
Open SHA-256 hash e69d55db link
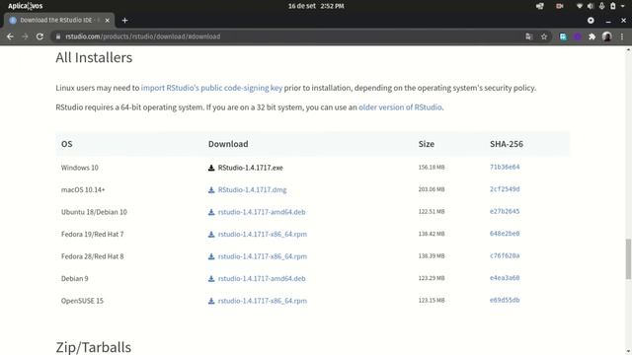[x=505, y=300]
